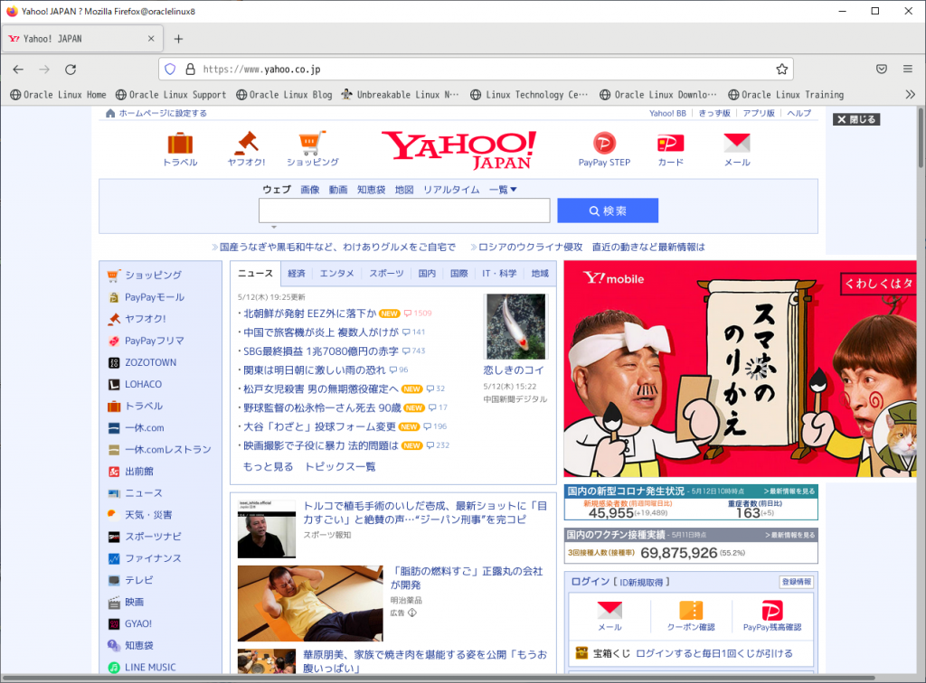This screenshot has width=926, height=683.
Task: Open the Firefox hamburger menu
Action: pos(908,69)
